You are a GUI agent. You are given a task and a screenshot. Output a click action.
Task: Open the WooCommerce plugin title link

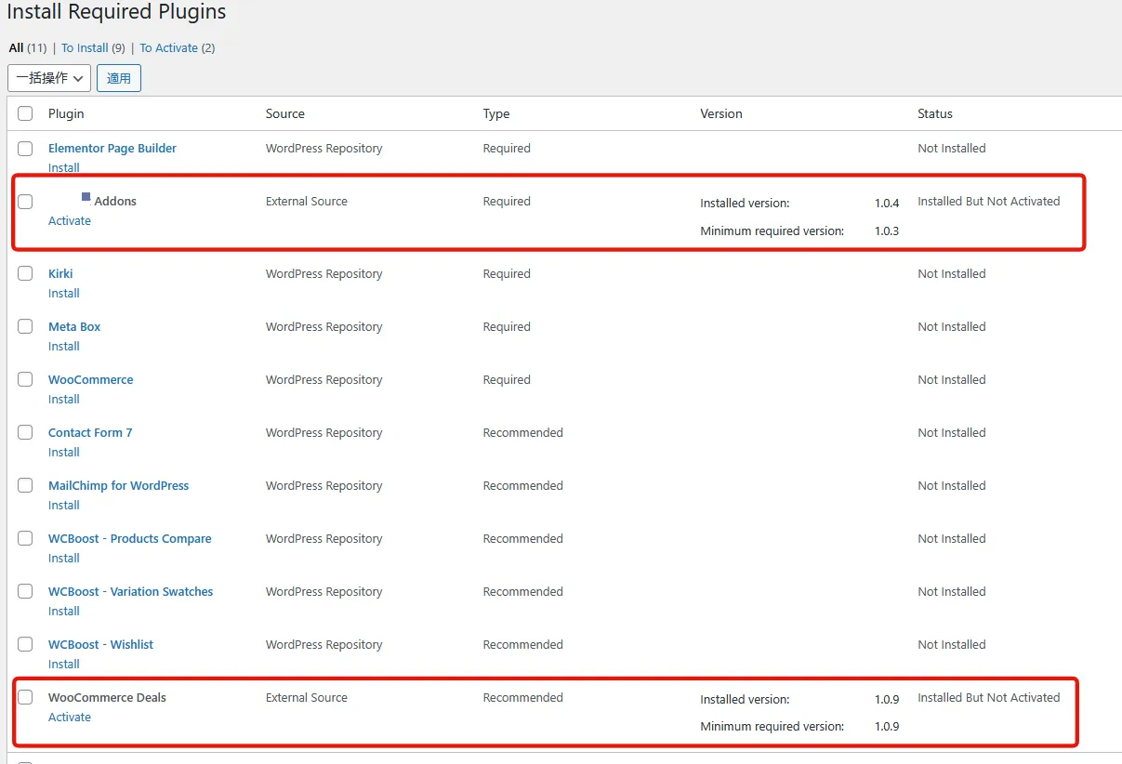point(90,380)
